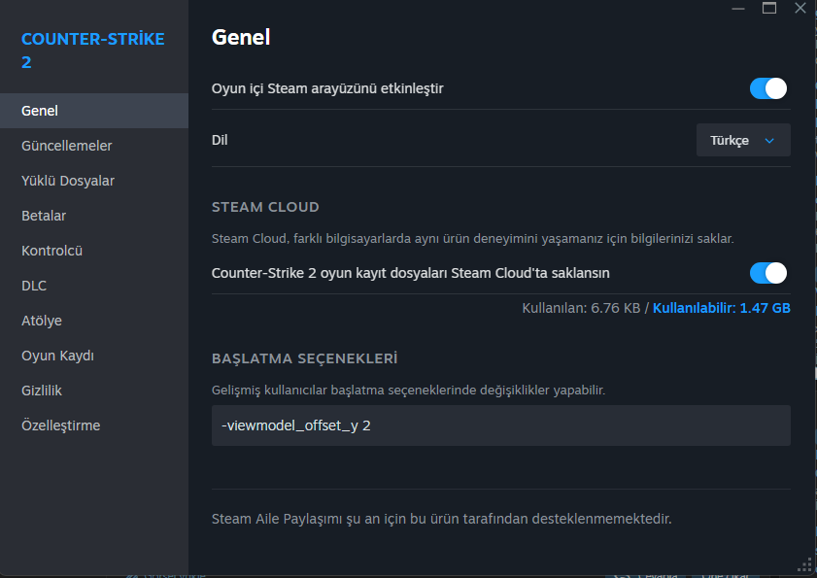Click the language dropdown chevron arrow

(769, 141)
